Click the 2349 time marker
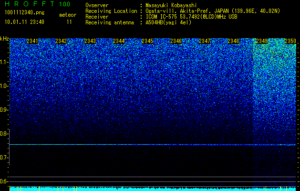300x191 pixels. click(262, 41)
